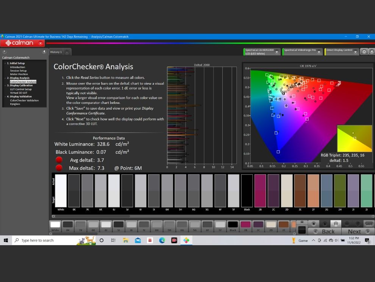Open Windows Start menu
The height and width of the screenshot is (282, 375).
click(x=6, y=240)
